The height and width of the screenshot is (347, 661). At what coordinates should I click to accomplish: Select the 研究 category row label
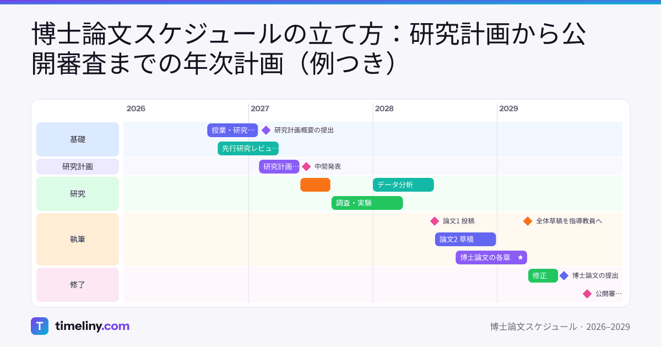pos(78,194)
